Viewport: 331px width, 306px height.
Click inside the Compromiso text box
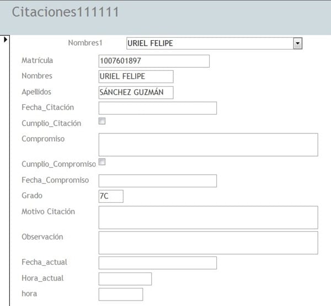[208, 144]
